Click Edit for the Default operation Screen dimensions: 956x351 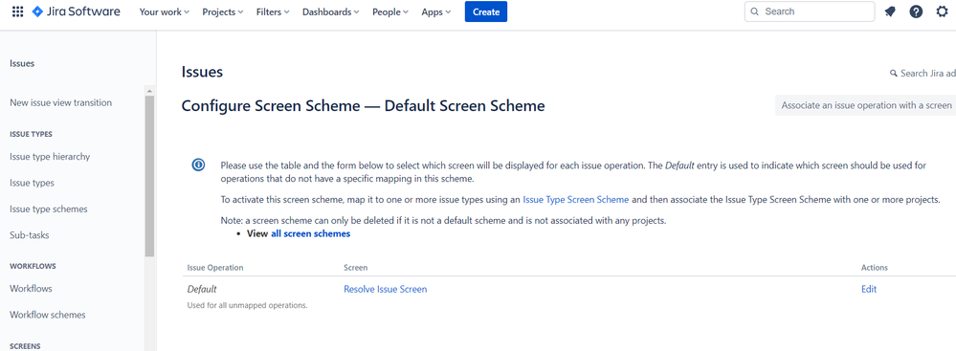pyautogui.click(x=869, y=289)
